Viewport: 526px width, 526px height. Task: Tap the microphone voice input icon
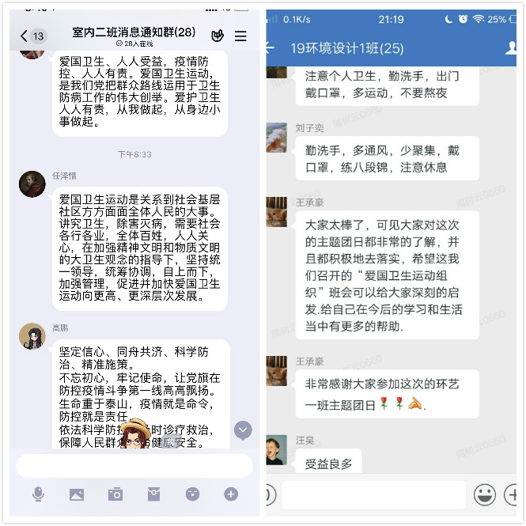click(38, 494)
